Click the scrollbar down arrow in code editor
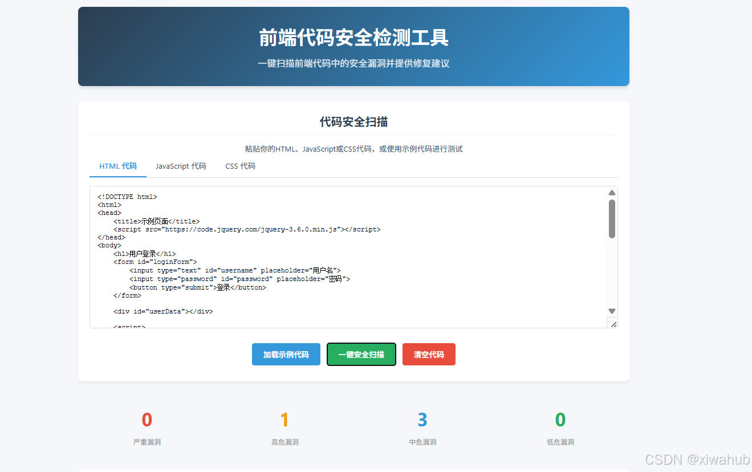The image size is (752, 472). point(612,311)
